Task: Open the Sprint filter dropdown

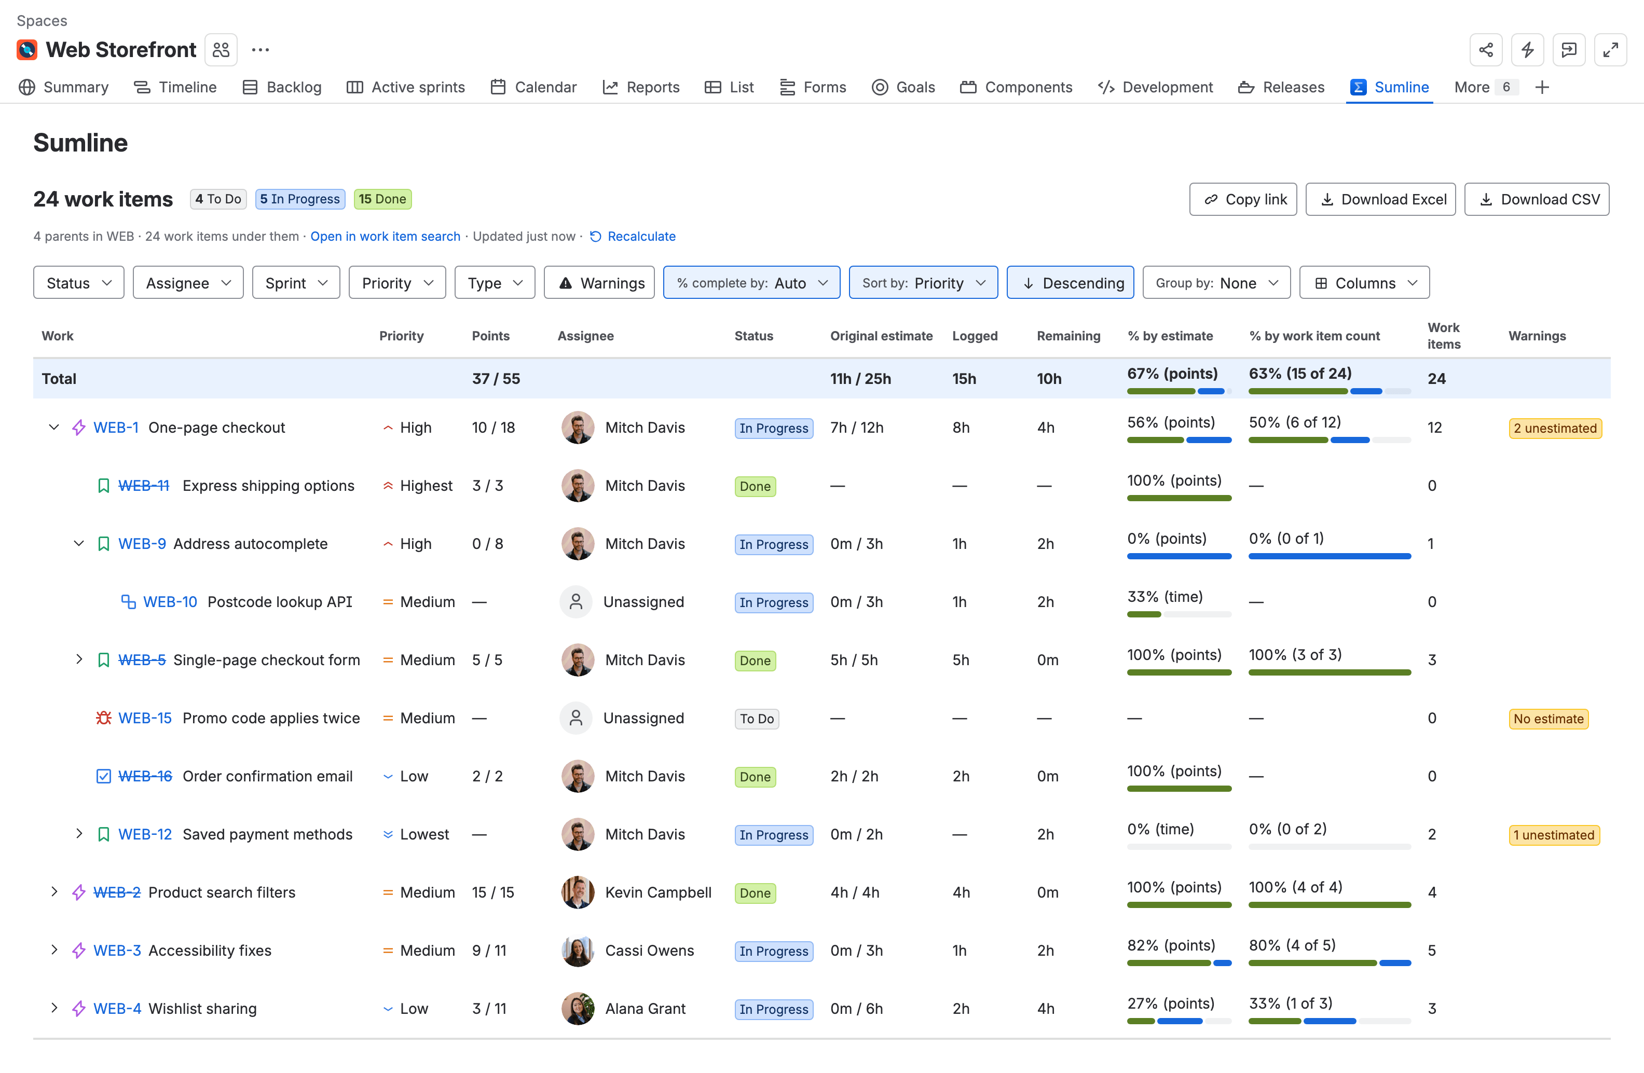Action: tap(296, 282)
